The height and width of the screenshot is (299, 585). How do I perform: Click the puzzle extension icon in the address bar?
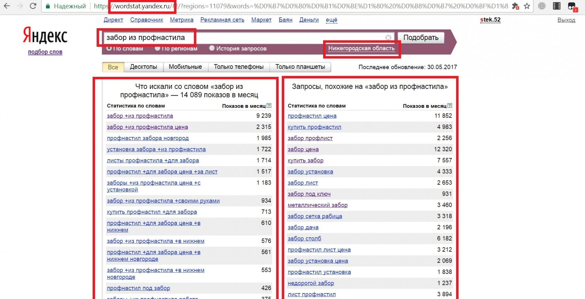pos(516,6)
